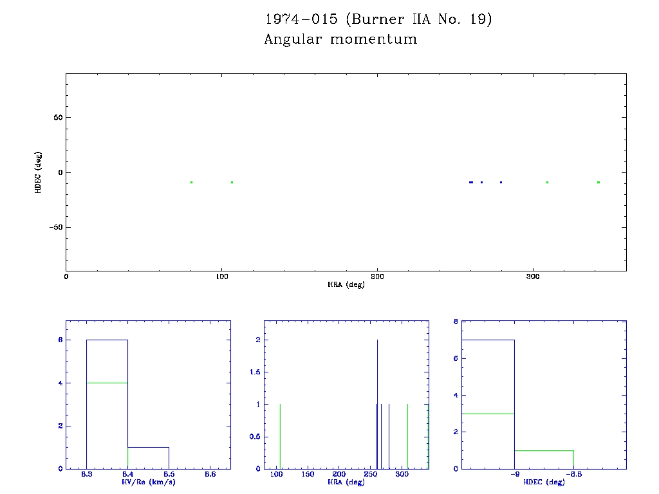The image size is (659, 494).
Task: Click the short blue bar between 8.4 and 8.5
Action: point(148,448)
